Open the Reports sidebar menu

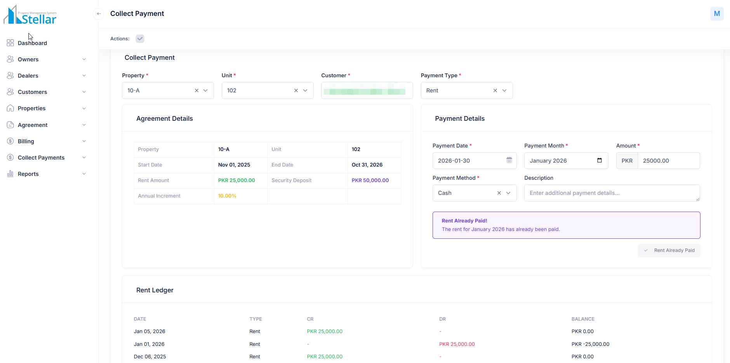(28, 174)
